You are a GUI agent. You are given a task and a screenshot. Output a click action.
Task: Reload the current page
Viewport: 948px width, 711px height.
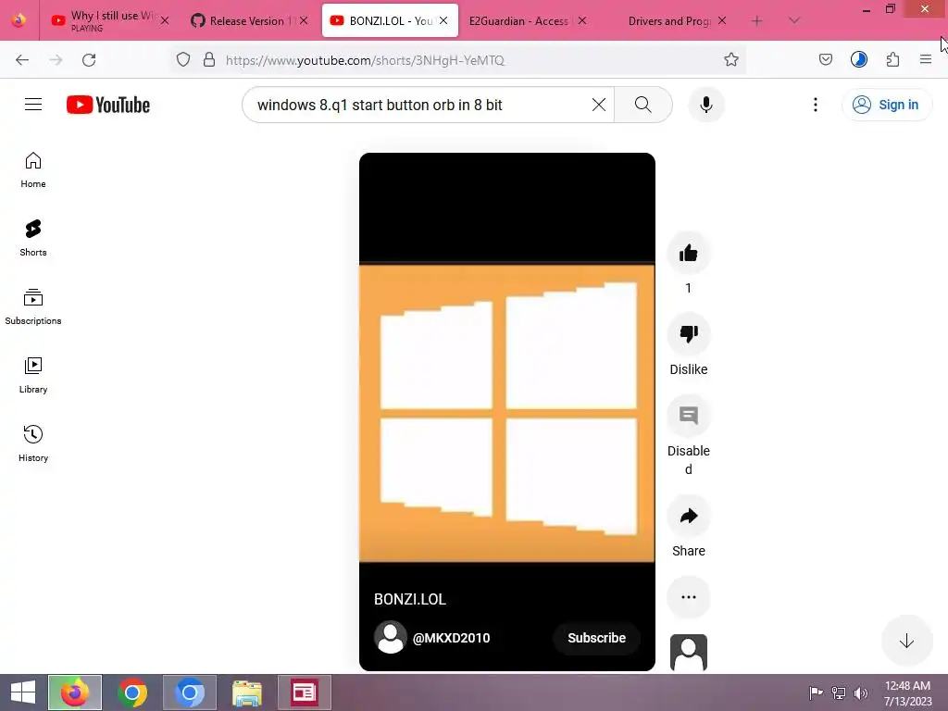[89, 60]
